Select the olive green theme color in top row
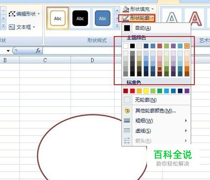 [x=166, y=46]
